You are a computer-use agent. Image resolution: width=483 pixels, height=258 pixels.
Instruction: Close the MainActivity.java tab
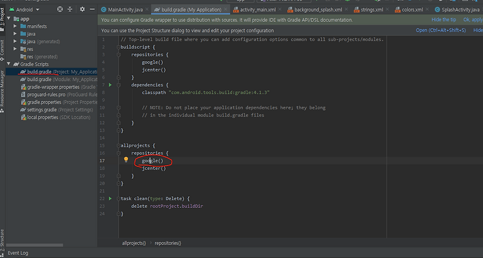coord(147,10)
